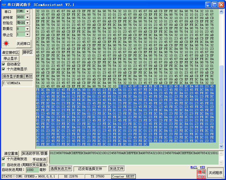Click the app icon in the title bar
Viewport: 226px width, 180px height.
tap(4, 5)
